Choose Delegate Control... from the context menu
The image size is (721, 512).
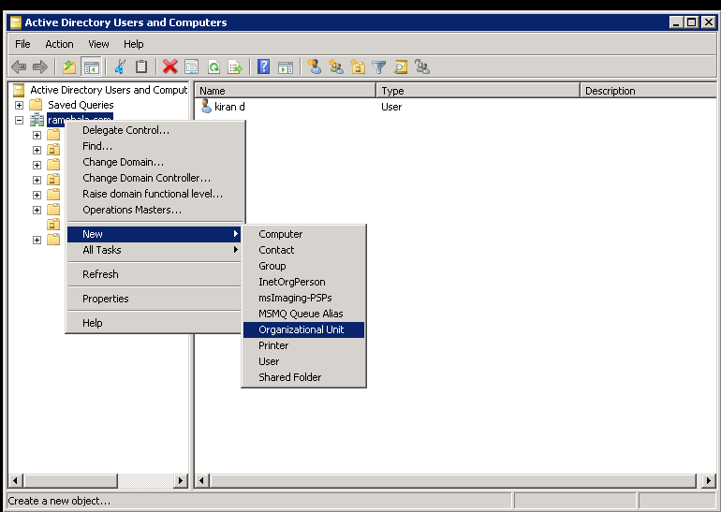point(154,130)
